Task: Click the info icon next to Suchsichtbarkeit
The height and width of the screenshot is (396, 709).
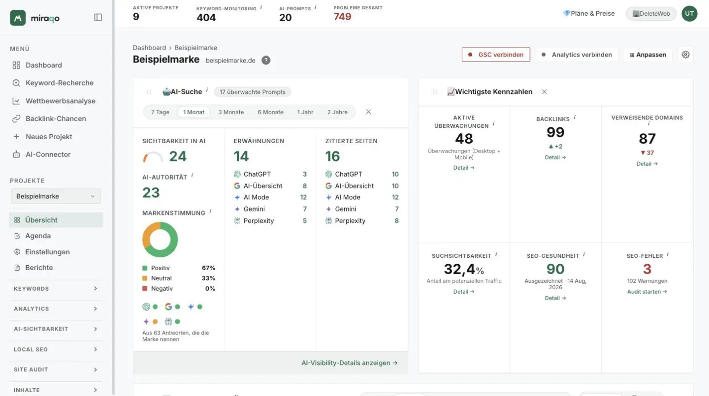Action: (496, 254)
